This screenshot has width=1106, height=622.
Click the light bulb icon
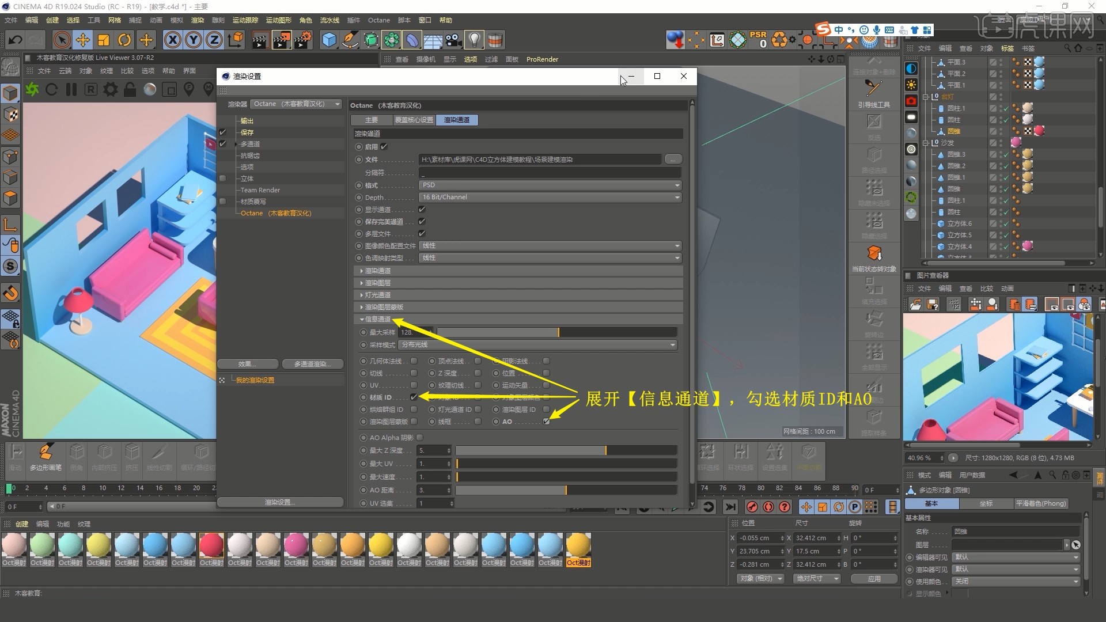pos(474,40)
